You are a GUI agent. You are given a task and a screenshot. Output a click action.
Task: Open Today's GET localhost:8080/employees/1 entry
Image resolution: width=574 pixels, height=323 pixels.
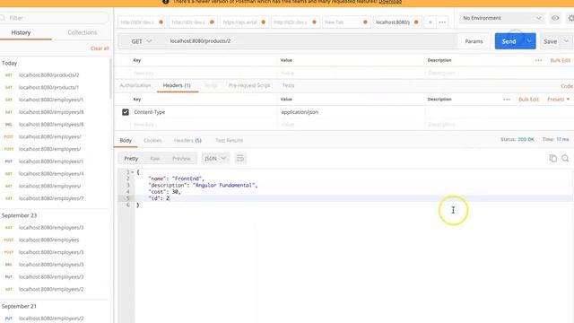(51, 100)
